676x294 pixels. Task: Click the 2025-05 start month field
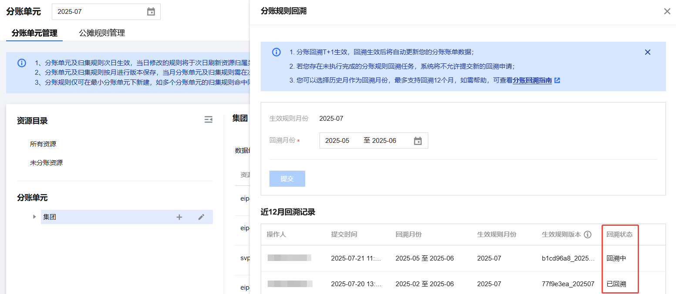(x=337, y=141)
